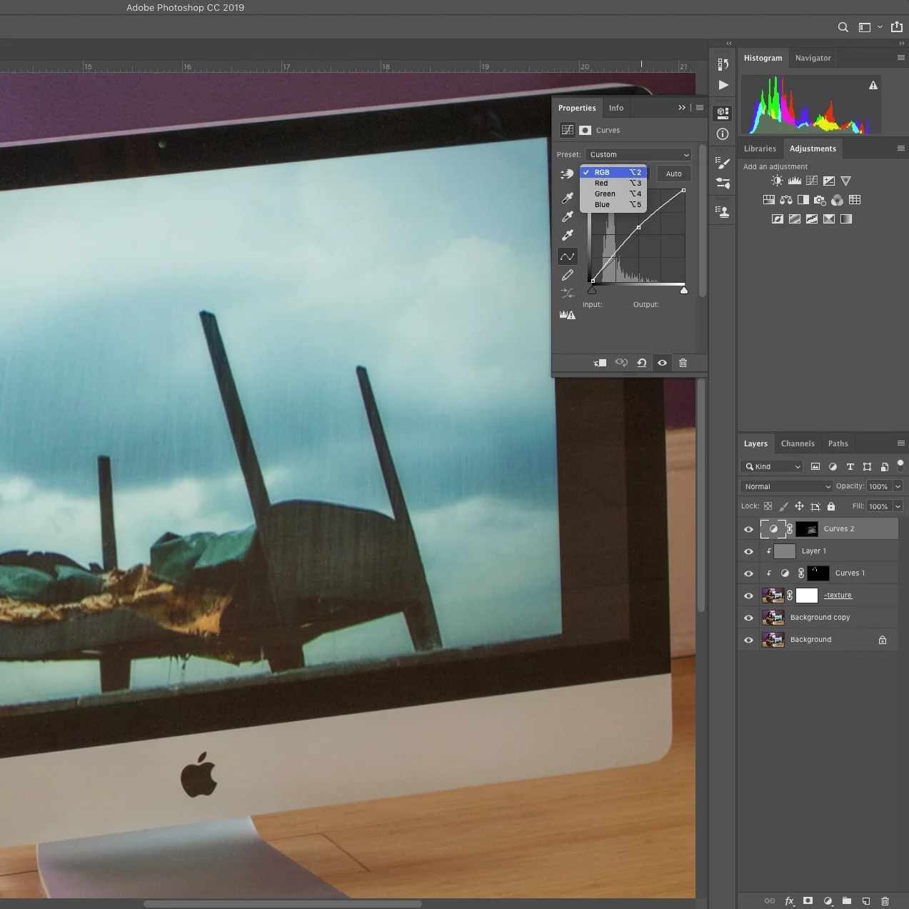Screen dimensions: 909x909
Task: Hide the Curves 1 layer
Action: pyautogui.click(x=748, y=573)
